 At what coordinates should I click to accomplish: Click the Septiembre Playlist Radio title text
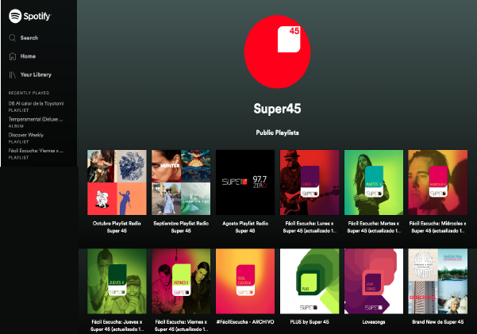tap(181, 227)
